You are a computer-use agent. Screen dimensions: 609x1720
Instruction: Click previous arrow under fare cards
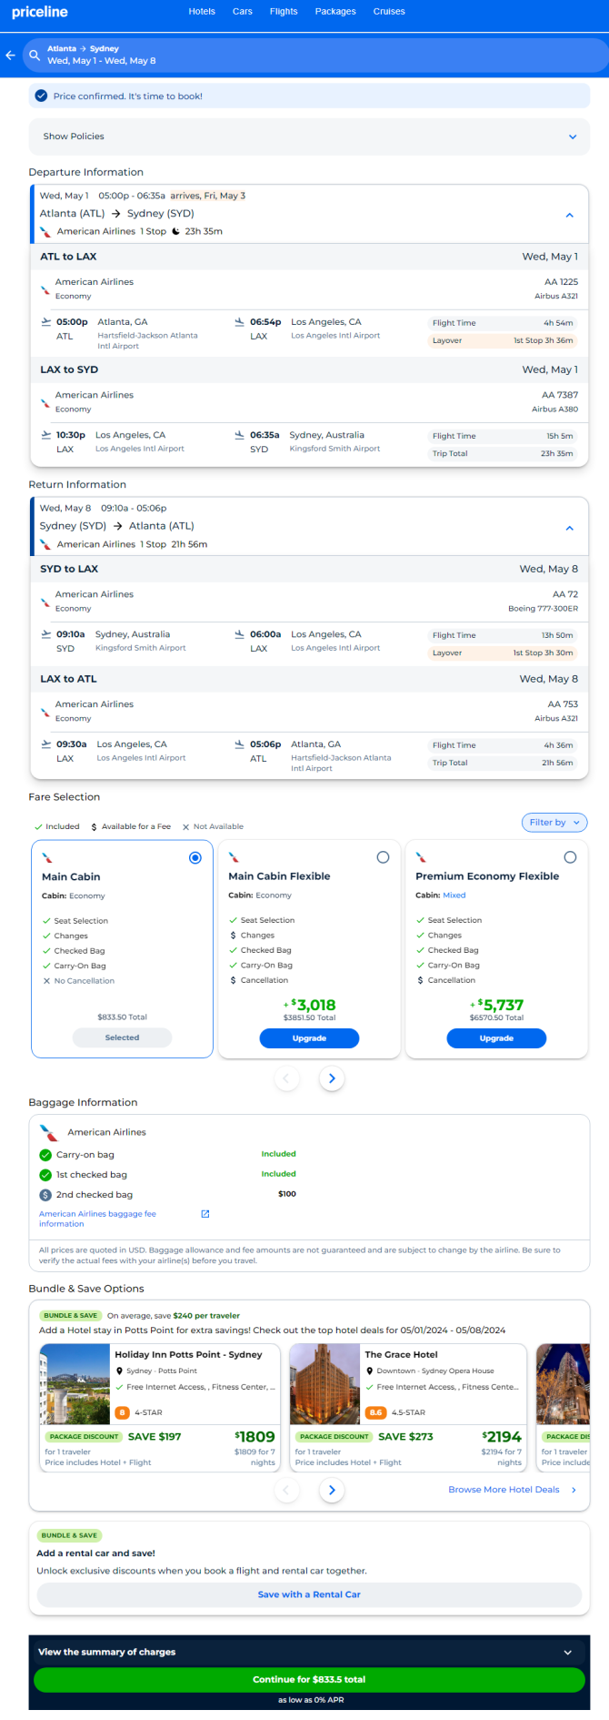pos(286,1078)
